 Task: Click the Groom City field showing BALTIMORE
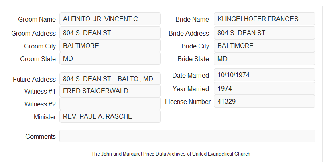tap(110, 46)
